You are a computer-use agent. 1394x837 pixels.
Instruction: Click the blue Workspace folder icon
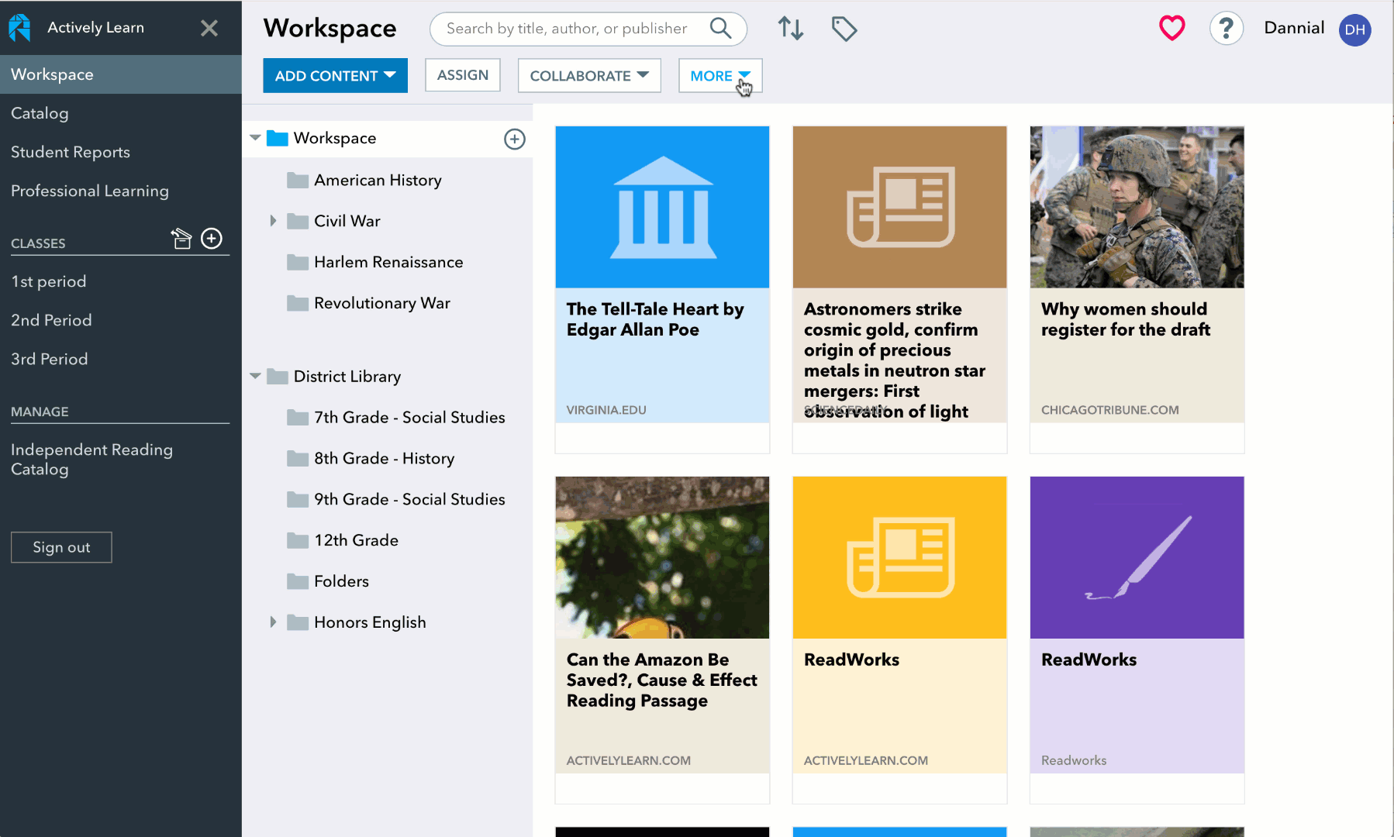point(278,139)
